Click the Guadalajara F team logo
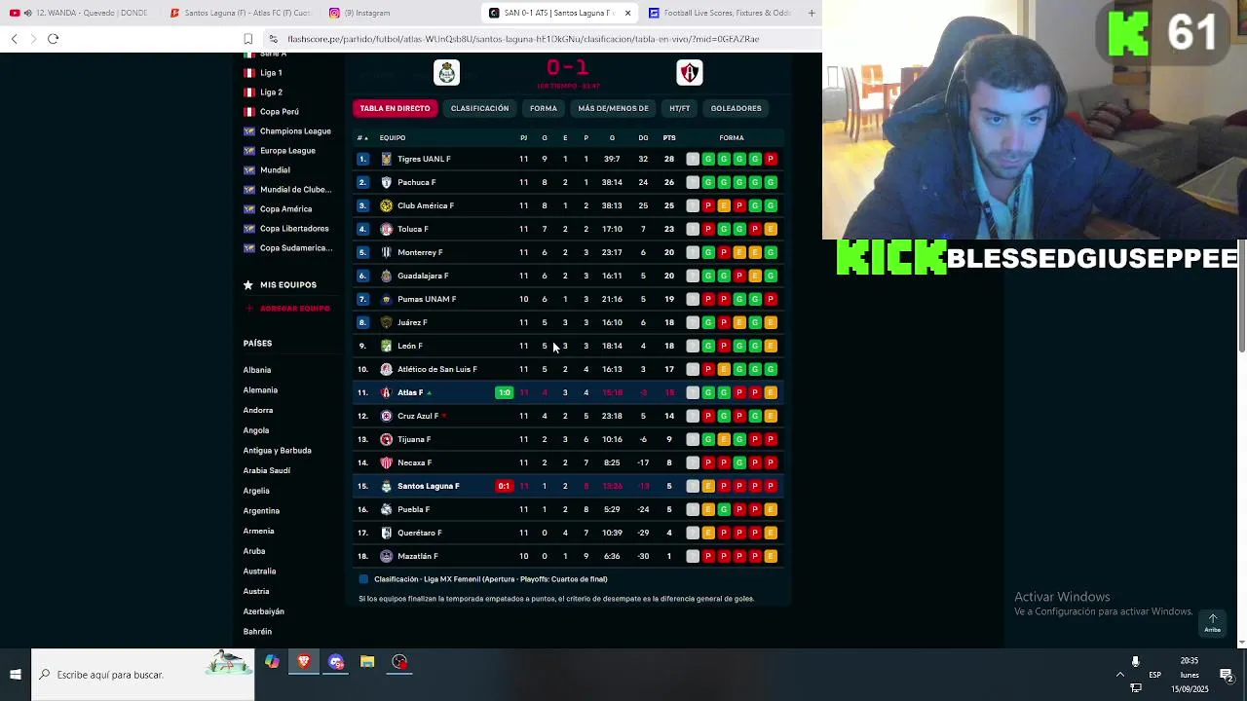Screen dimensions: 1247x701 pyautogui.click(x=386, y=276)
